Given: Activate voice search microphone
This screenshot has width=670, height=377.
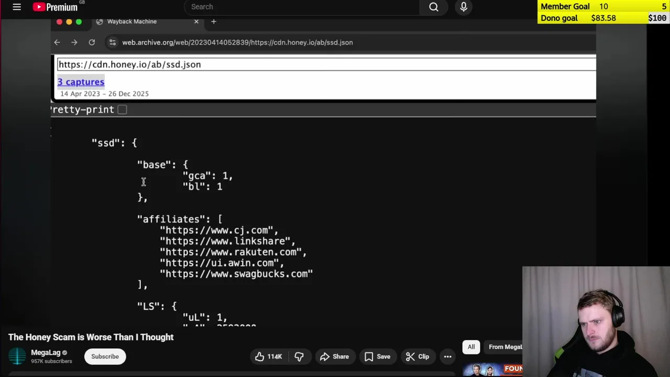Looking at the screenshot, I should 463,7.
